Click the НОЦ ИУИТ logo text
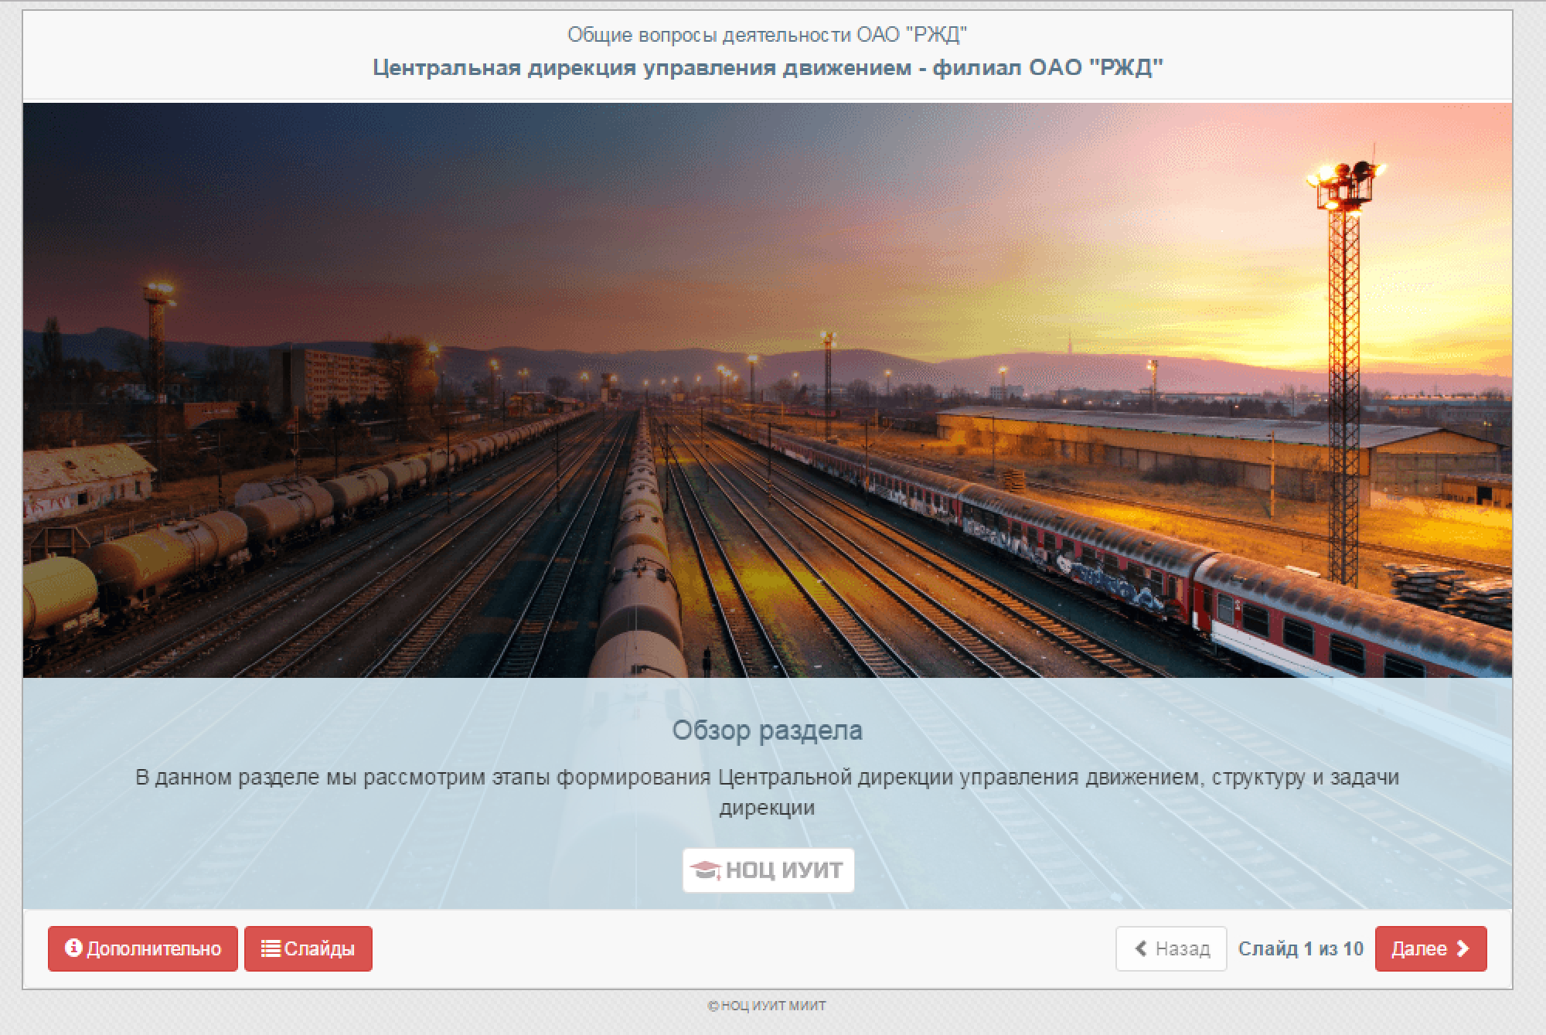Image resolution: width=1546 pixels, height=1035 pixels. [x=784, y=870]
